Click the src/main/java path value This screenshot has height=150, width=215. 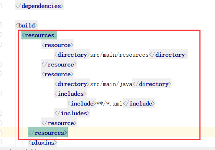tap(111, 84)
